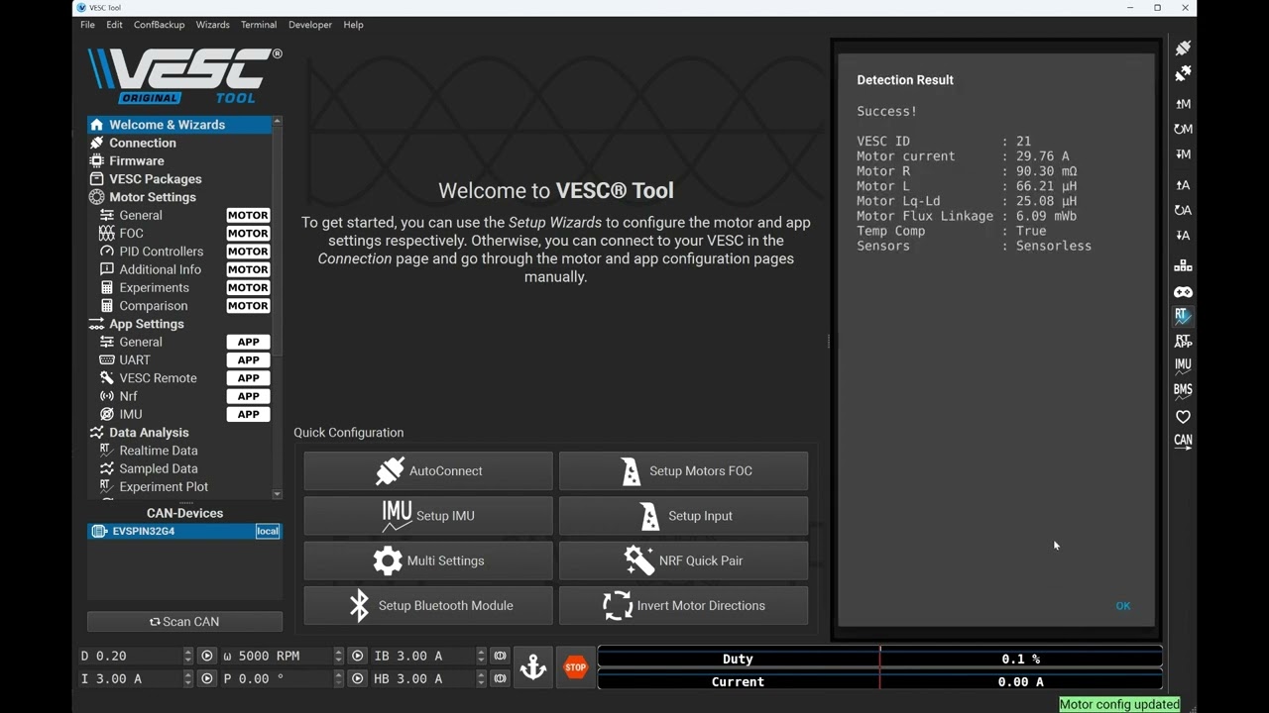The height and width of the screenshot is (713, 1269).
Task: Click the Setup Bluetooth Module button
Action: (428, 605)
